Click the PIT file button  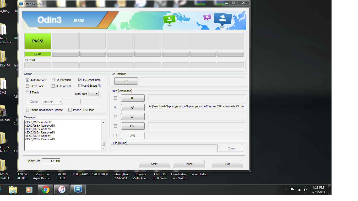[x=126, y=81]
